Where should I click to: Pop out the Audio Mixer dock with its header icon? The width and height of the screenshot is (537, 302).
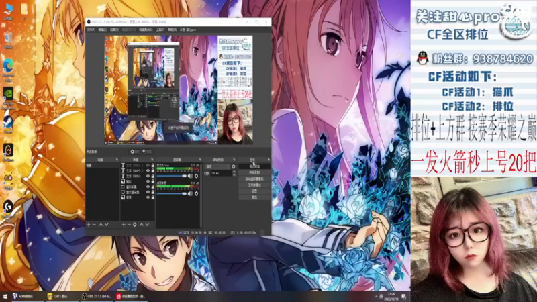[200, 160]
